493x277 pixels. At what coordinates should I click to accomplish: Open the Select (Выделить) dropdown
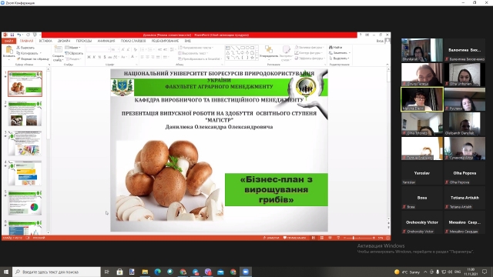[x=339, y=58]
